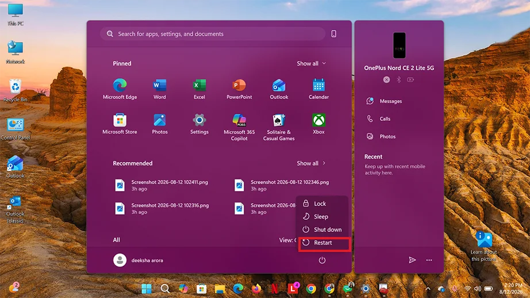Screen dimensions: 530x298
Task: Open the weather widget on the taskbar
Action: coord(14,288)
